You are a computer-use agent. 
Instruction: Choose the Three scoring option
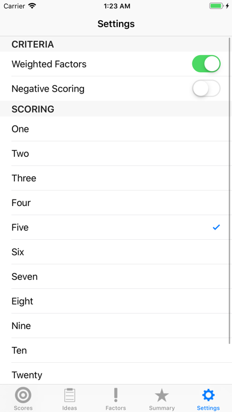pos(116,178)
